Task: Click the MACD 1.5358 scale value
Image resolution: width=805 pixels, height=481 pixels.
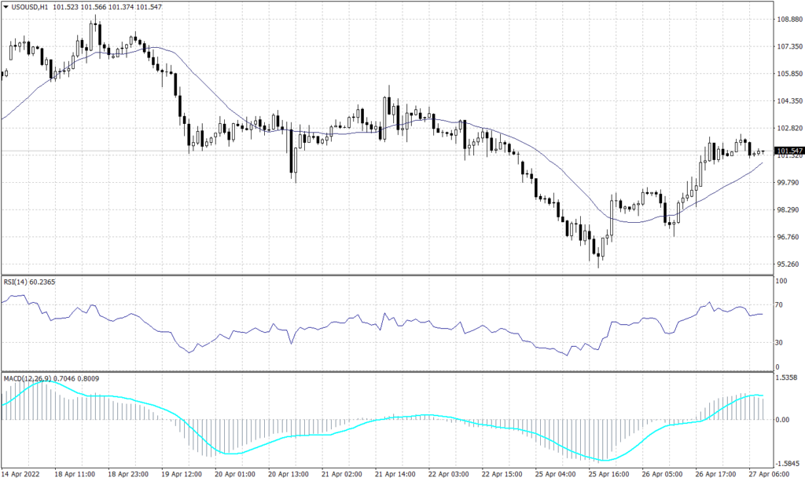Action: point(786,378)
